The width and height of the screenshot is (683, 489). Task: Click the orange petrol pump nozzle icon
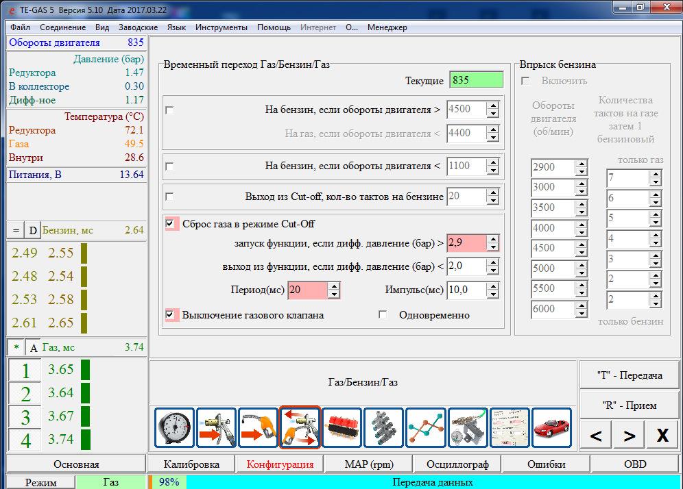(258, 428)
